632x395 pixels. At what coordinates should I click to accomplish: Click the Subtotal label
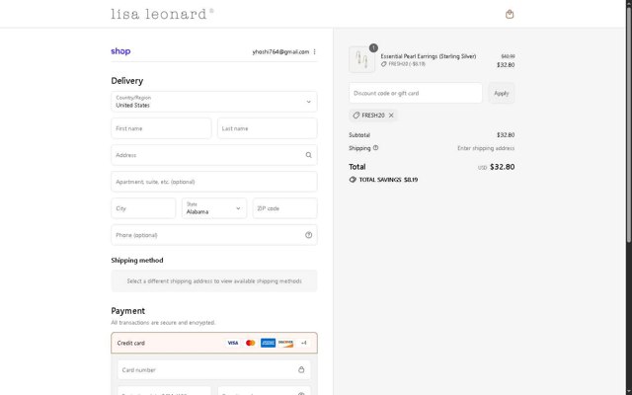[x=359, y=135]
